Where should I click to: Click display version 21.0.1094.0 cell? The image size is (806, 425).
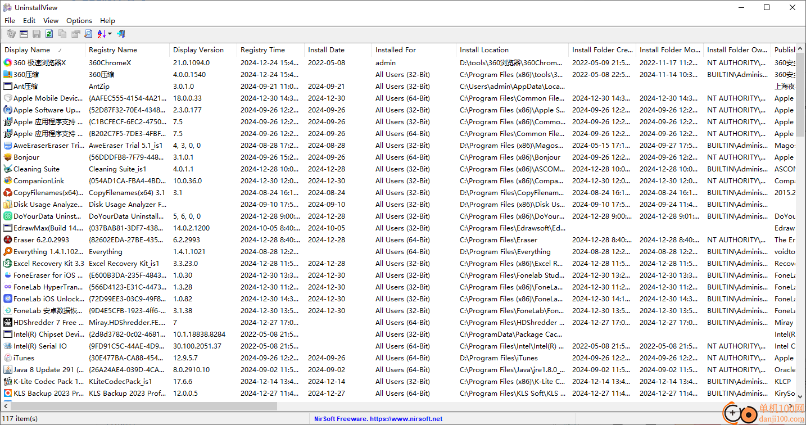pos(191,63)
